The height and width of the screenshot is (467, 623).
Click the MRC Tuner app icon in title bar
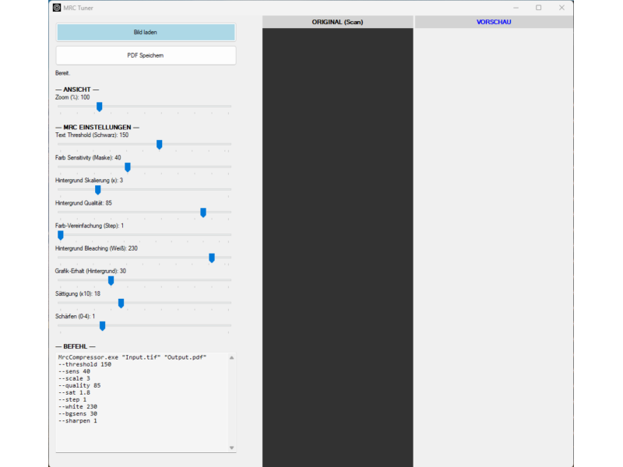pos(57,8)
